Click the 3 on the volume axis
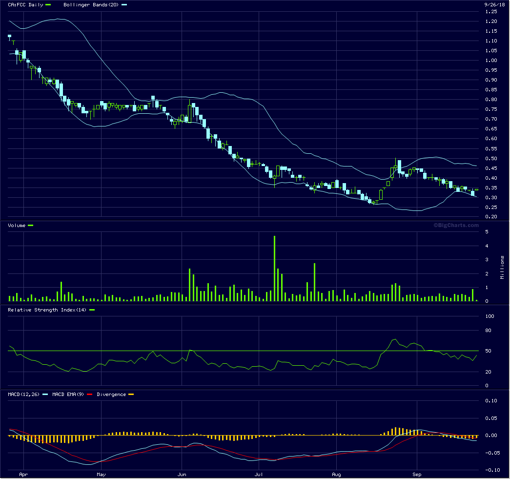The width and height of the screenshot is (510, 479). tap(487, 260)
